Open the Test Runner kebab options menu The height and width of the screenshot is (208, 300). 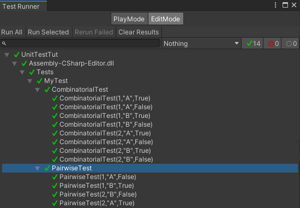275,5
